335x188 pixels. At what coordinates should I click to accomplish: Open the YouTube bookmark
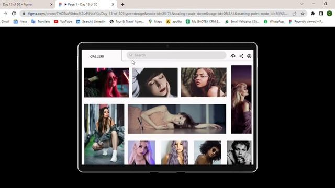63,21
